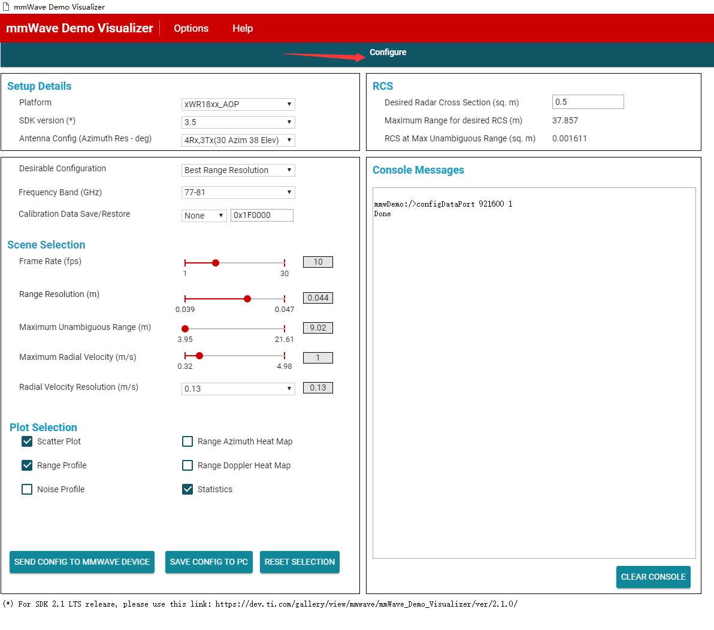Click the Done console message
The height and width of the screenshot is (630, 714).
tap(383, 214)
